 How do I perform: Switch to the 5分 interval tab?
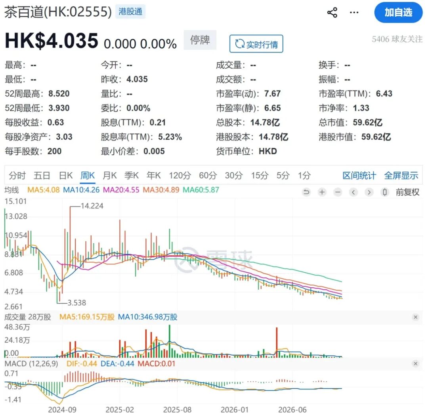coord(283,175)
